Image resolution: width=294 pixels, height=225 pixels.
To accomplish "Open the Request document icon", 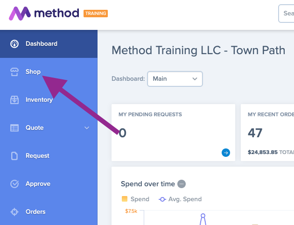I will pyautogui.click(x=14, y=156).
